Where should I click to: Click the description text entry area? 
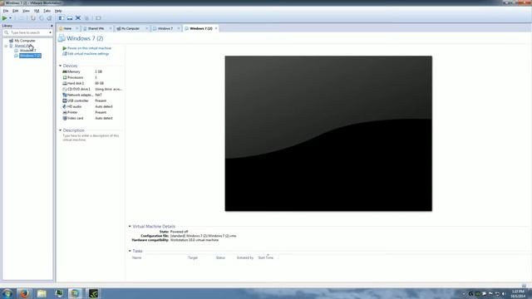tap(91, 138)
